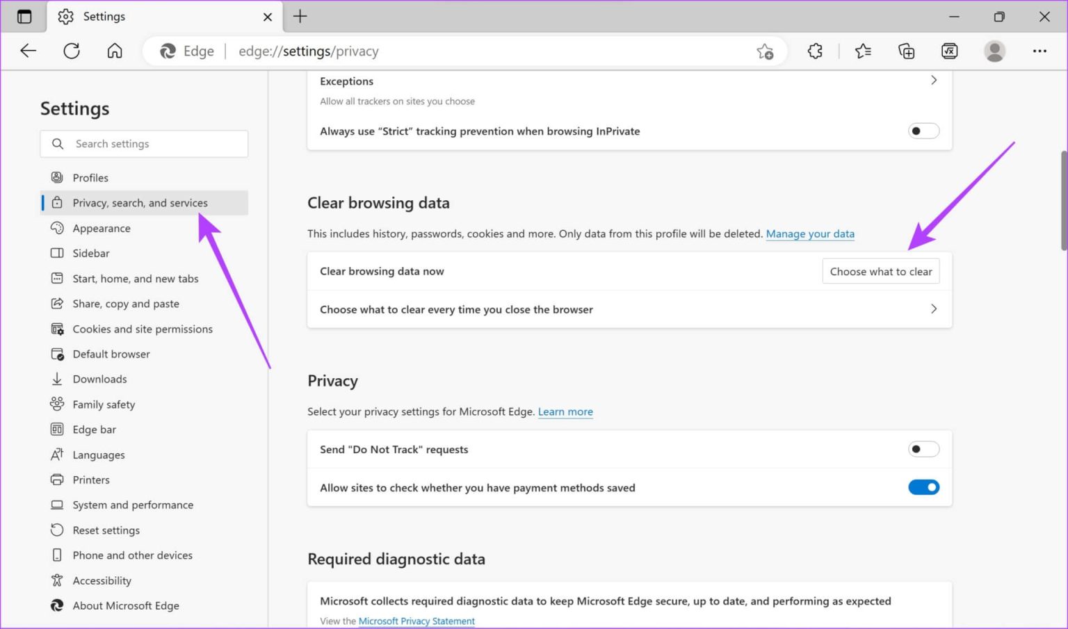Expand the Exceptions settings
The height and width of the screenshot is (629, 1068).
pos(934,80)
